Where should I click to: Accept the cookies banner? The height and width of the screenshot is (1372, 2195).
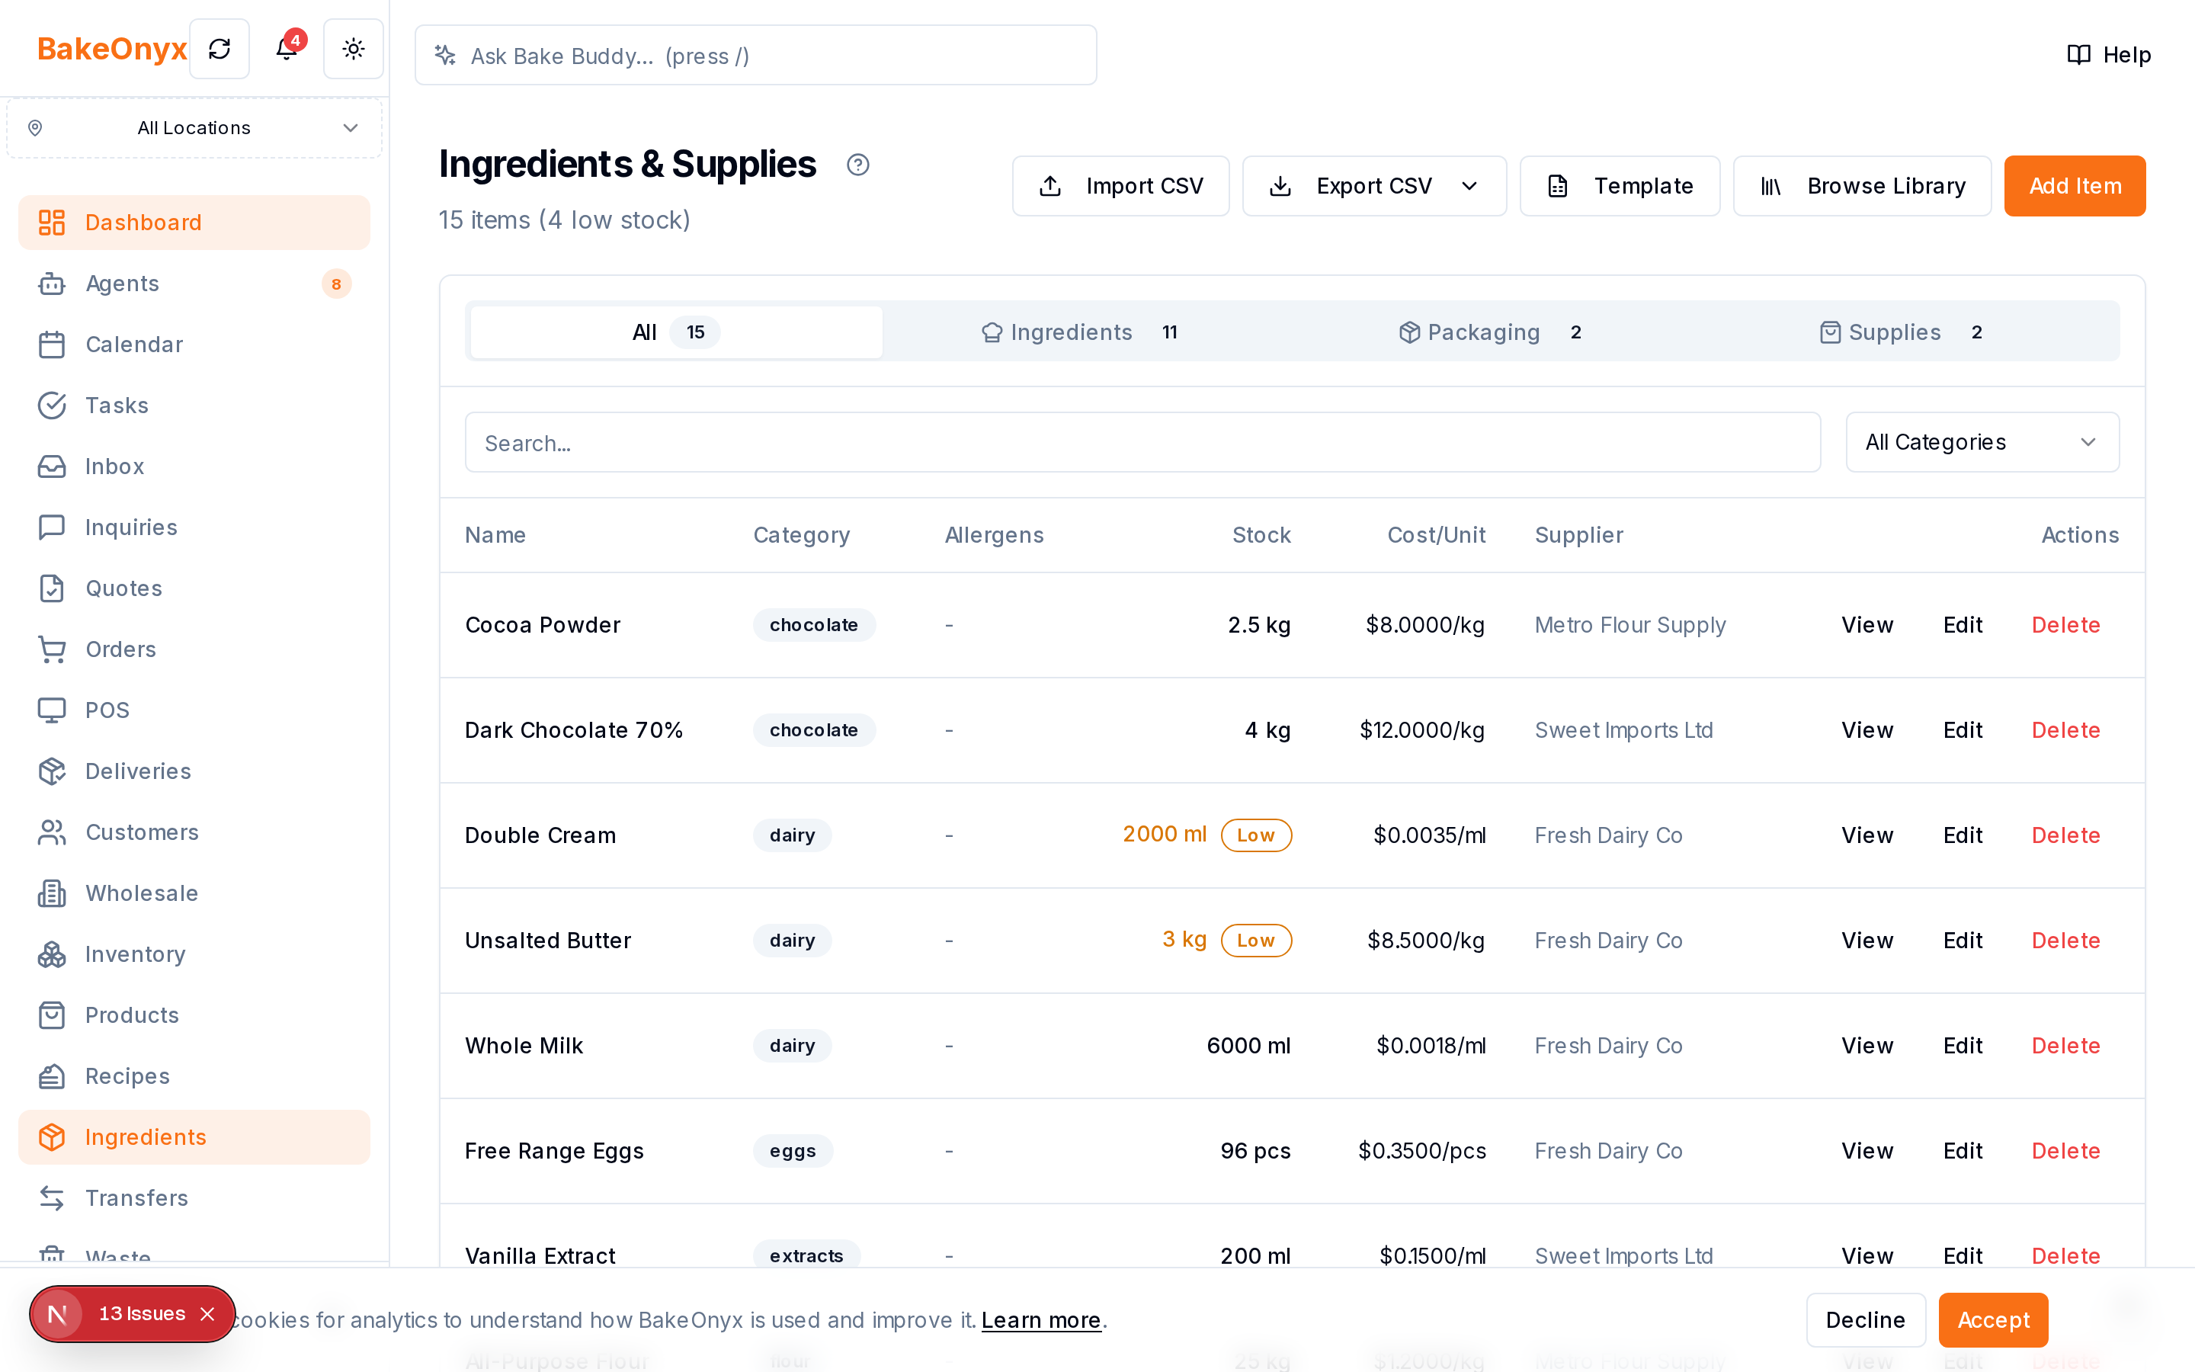pos(1993,1319)
